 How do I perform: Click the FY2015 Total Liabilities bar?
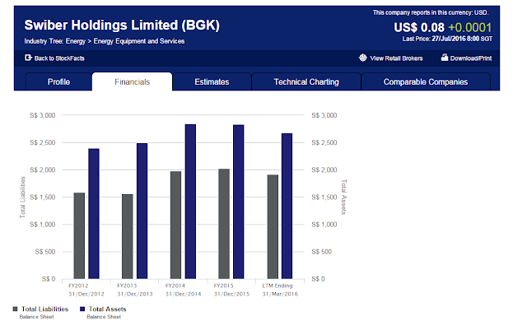pos(224,224)
